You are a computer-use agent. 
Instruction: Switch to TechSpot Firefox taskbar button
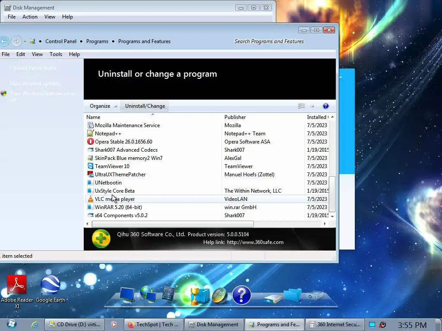154,325
